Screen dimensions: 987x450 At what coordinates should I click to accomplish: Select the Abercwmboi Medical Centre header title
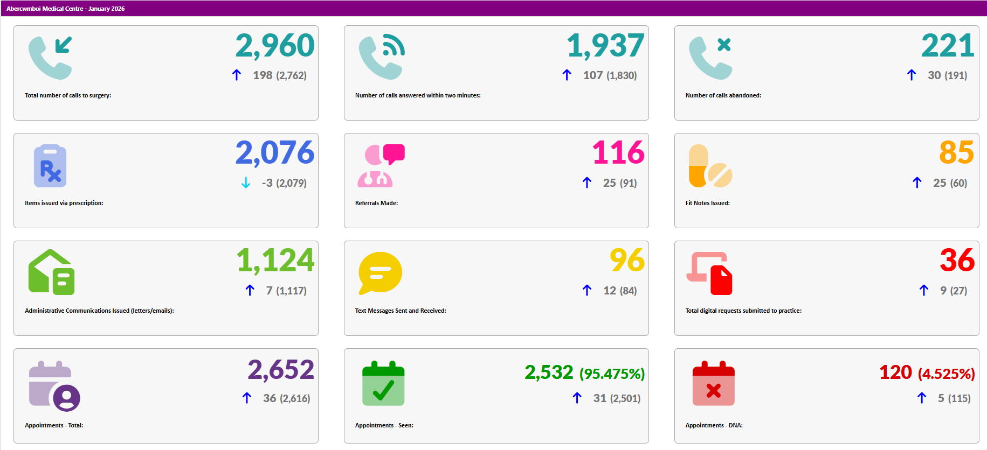coord(65,9)
